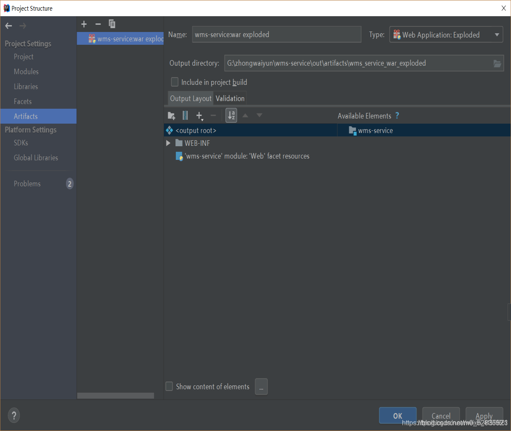Open Facets settings
The image size is (511, 431).
click(x=23, y=101)
